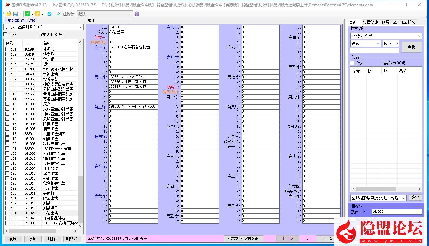
Task: Expand the 全部搜索结果_设为唯一勾选 dropdown
Action: [378, 198]
